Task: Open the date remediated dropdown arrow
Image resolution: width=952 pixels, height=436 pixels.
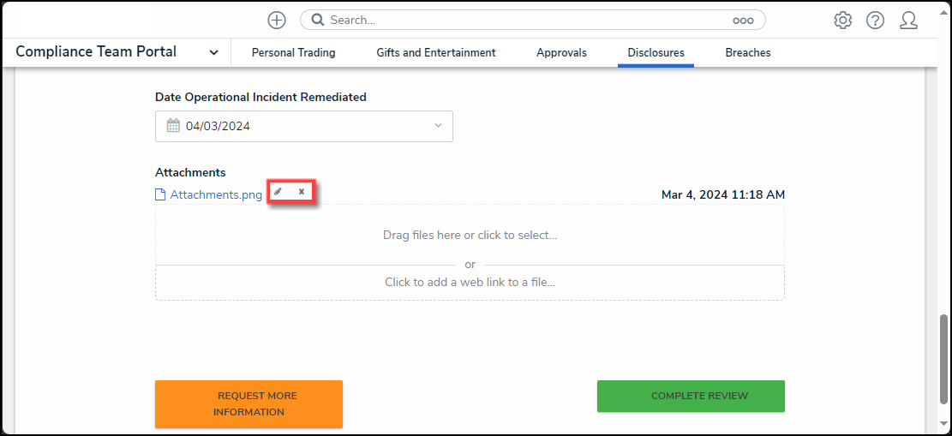Action: point(438,126)
